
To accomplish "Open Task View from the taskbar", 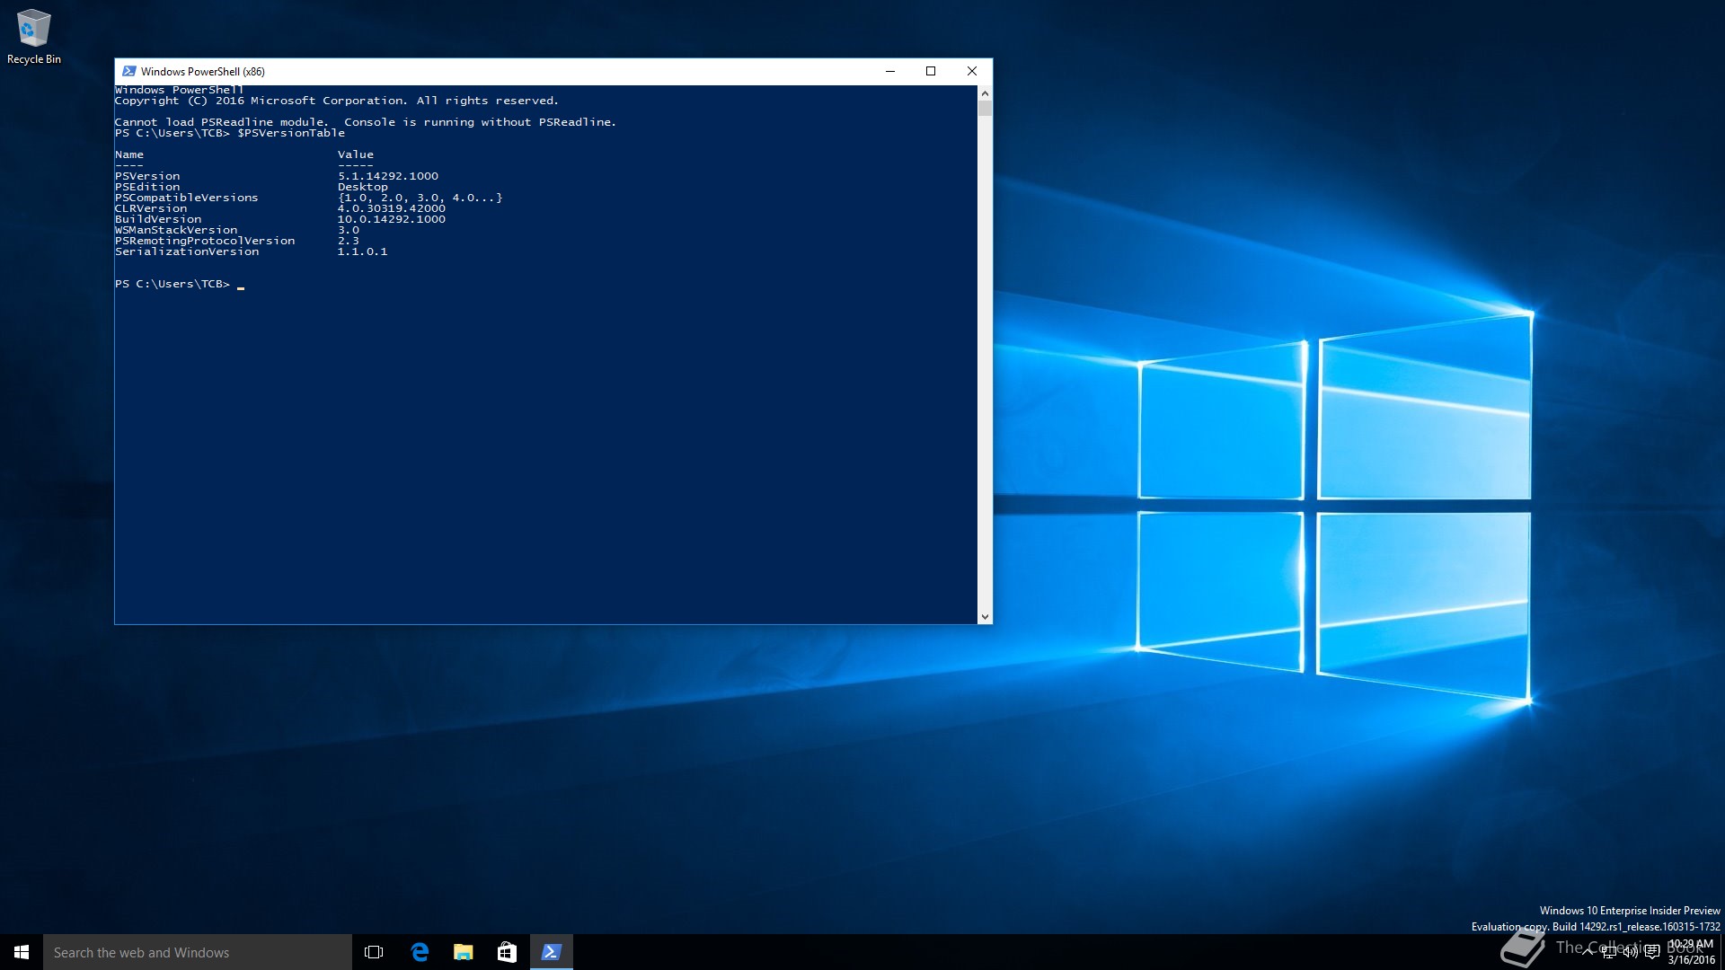I will pyautogui.click(x=374, y=952).
